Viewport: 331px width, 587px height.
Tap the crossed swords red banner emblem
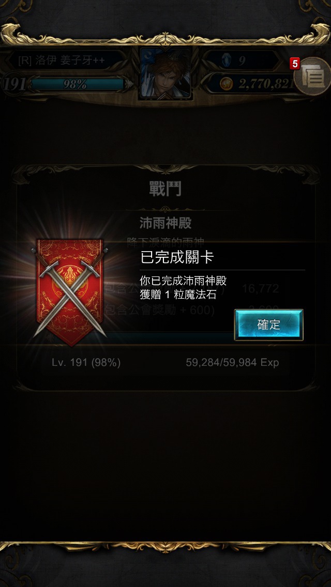pyautogui.click(x=70, y=293)
